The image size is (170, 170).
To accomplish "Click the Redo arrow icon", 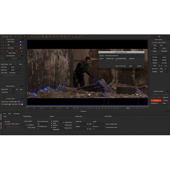I will pyautogui.click(x=20, y=37).
